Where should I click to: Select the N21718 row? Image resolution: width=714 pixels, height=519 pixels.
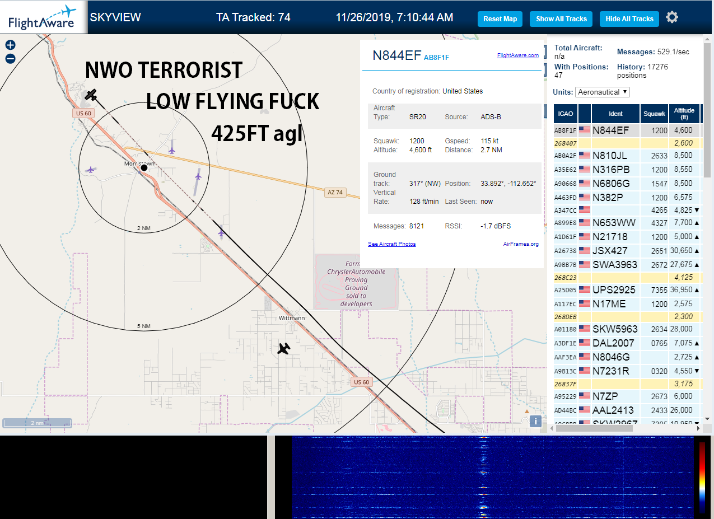[x=627, y=237]
